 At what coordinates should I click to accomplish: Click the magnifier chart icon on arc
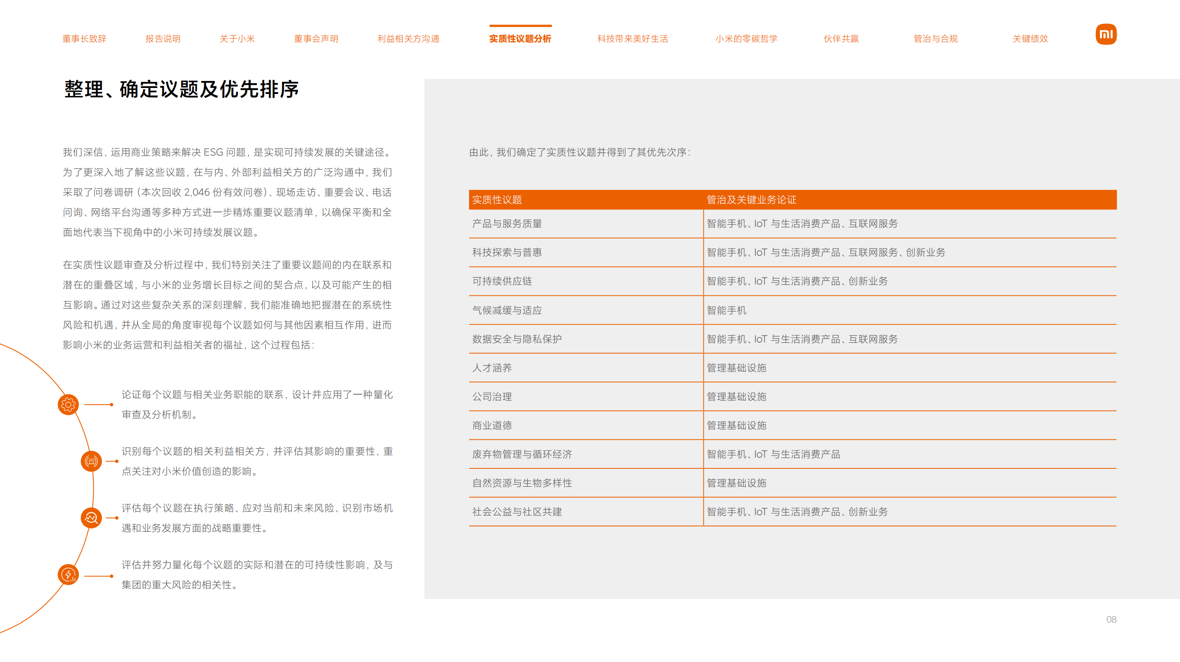coord(91,518)
